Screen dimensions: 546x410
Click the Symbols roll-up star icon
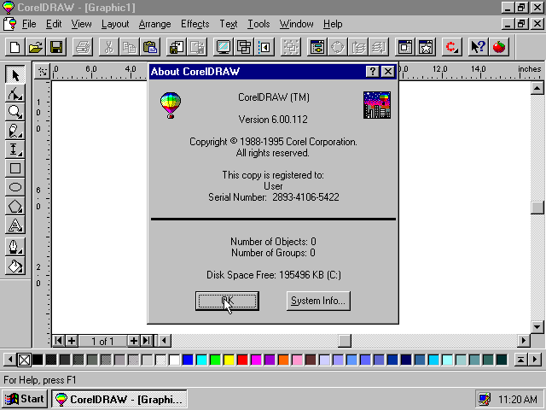click(426, 47)
